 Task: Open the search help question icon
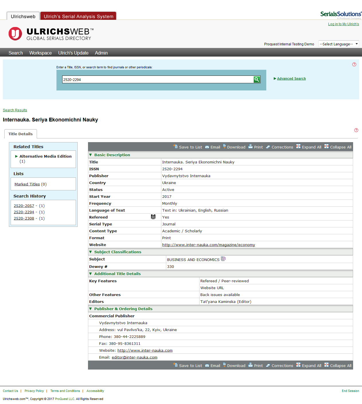(354, 64)
